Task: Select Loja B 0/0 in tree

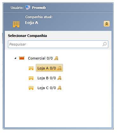Action: (x=49, y=78)
